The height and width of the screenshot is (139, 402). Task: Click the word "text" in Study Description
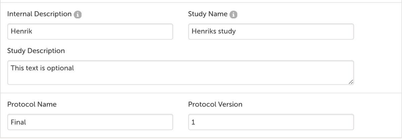pos(31,68)
